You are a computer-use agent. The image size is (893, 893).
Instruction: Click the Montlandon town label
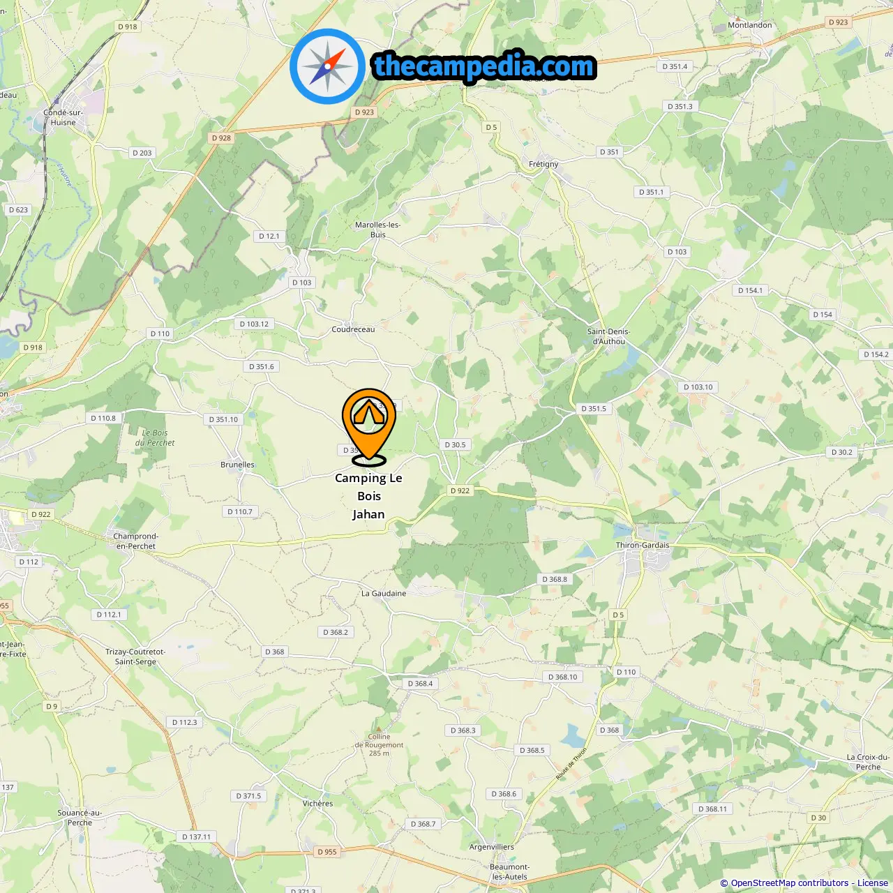(x=750, y=25)
